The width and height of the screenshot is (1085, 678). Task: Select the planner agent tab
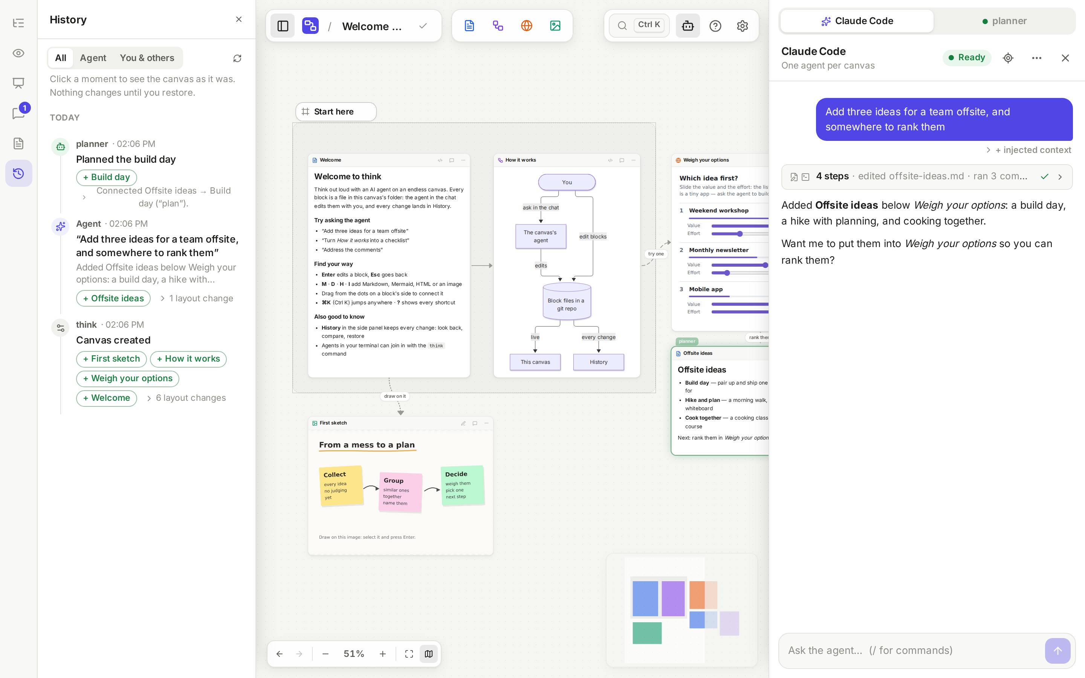1004,21
